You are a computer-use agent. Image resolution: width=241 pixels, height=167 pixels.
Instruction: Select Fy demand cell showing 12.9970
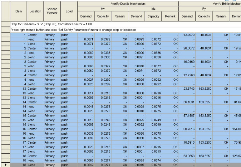click(x=187, y=35)
